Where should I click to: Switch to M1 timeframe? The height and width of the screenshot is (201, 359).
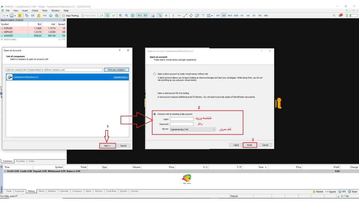click(218, 15)
